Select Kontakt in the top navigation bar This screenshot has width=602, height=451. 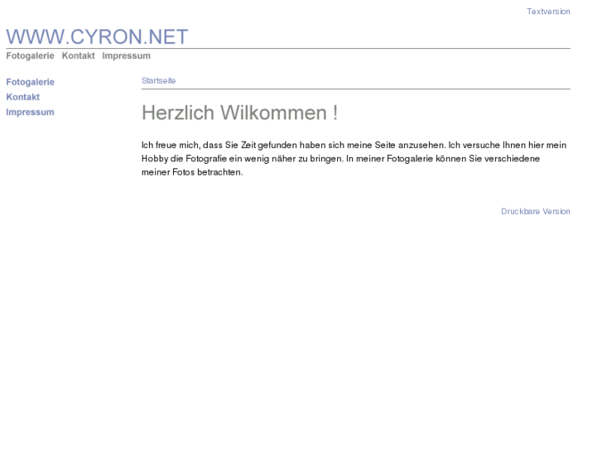[79, 56]
